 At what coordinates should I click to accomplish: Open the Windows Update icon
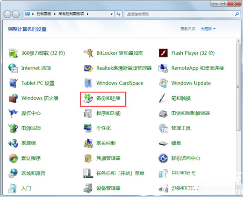[163, 83]
